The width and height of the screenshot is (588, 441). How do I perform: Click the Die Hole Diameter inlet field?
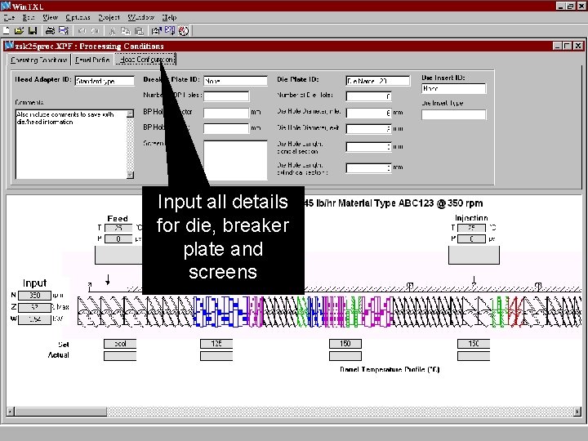[x=368, y=113]
